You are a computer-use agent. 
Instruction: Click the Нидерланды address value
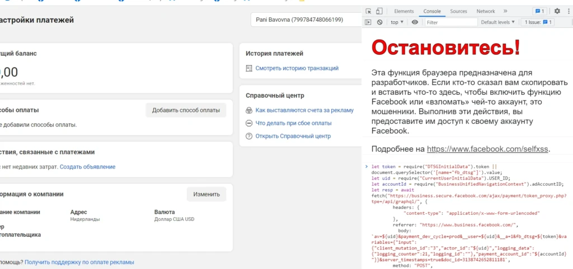(85, 219)
